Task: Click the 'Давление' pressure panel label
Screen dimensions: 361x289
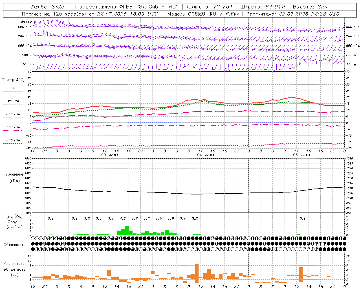Action: click(x=15, y=174)
